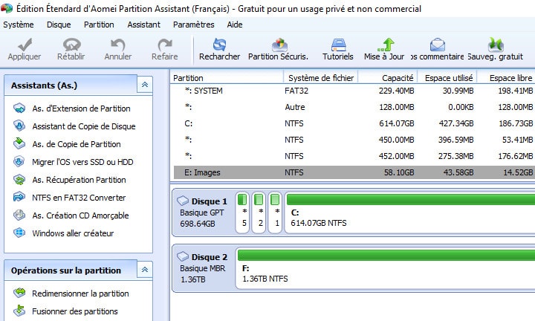Open the Partition menu
This screenshot has width=535, height=321.
pos(99,25)
